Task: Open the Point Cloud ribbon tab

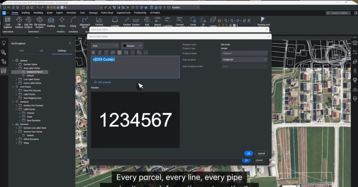Action: point(107,13)
